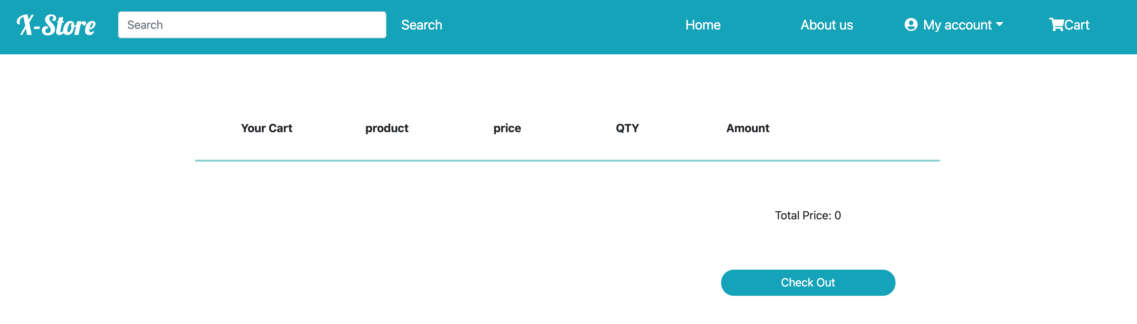The width and height of the screenshot is (1137, 324).
Task: Focus the Search input field
Action: [252, 25]
